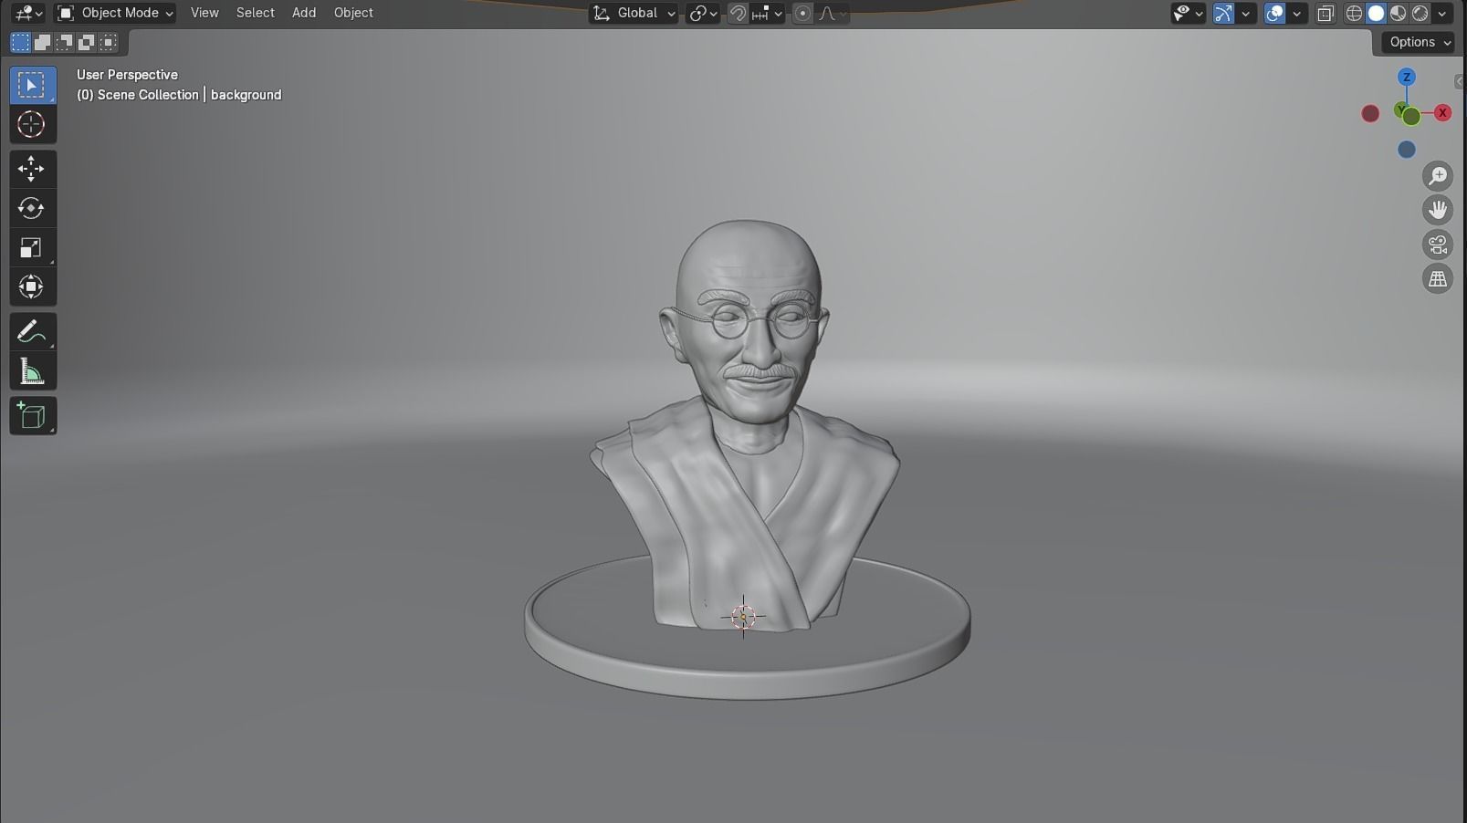Open the Add menu
Image resolution: width=1467 pixels, height=823 pixels.
(x=304, y=13)
